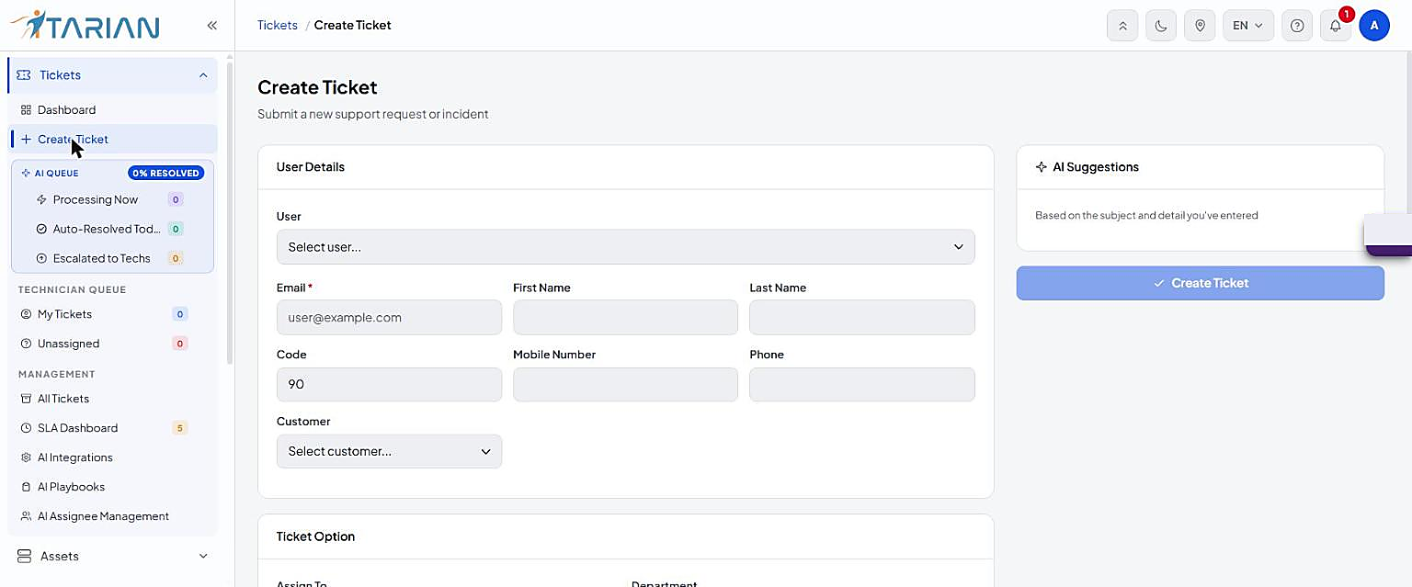The width and height of the screenshot is (1412, 587).
Task: Open the Select user dropdown
Action: (x=625, y=247)
